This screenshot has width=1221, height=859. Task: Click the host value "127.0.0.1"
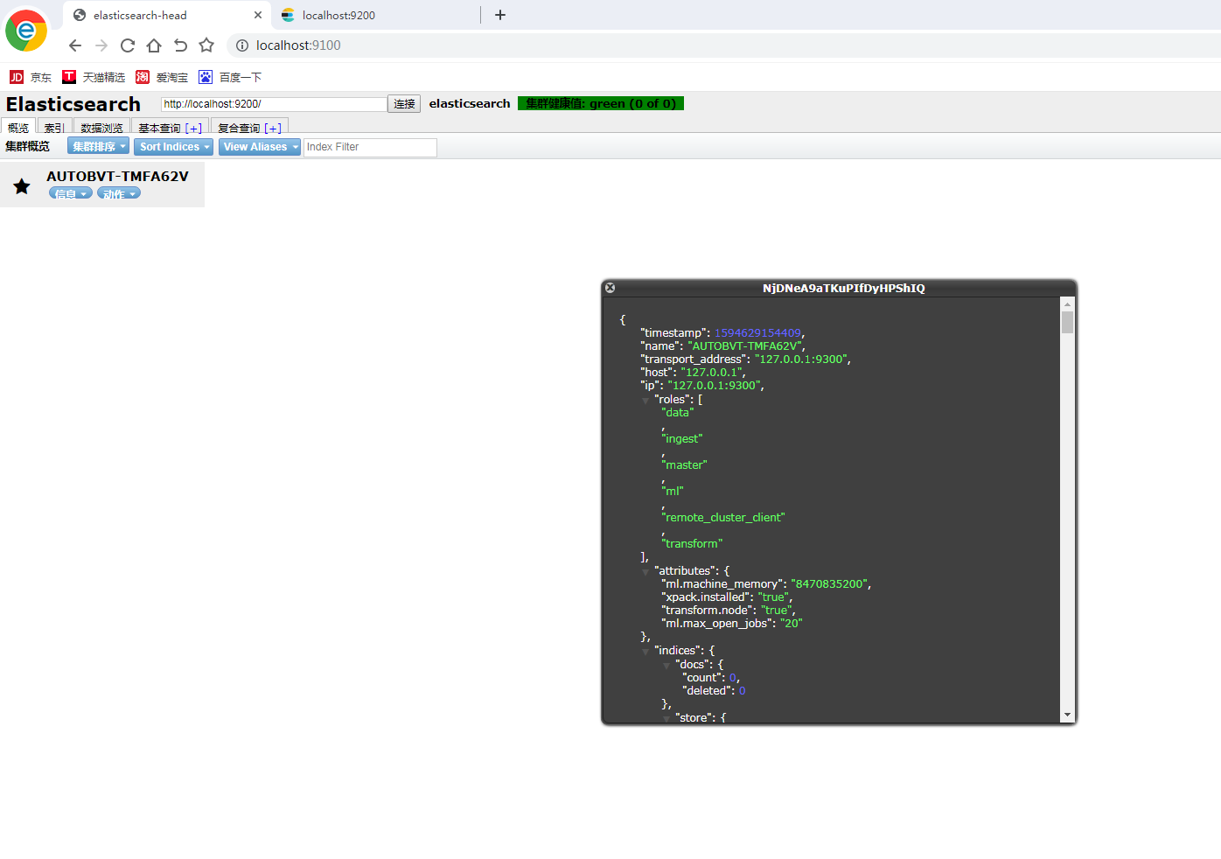(x=711, y=372)
